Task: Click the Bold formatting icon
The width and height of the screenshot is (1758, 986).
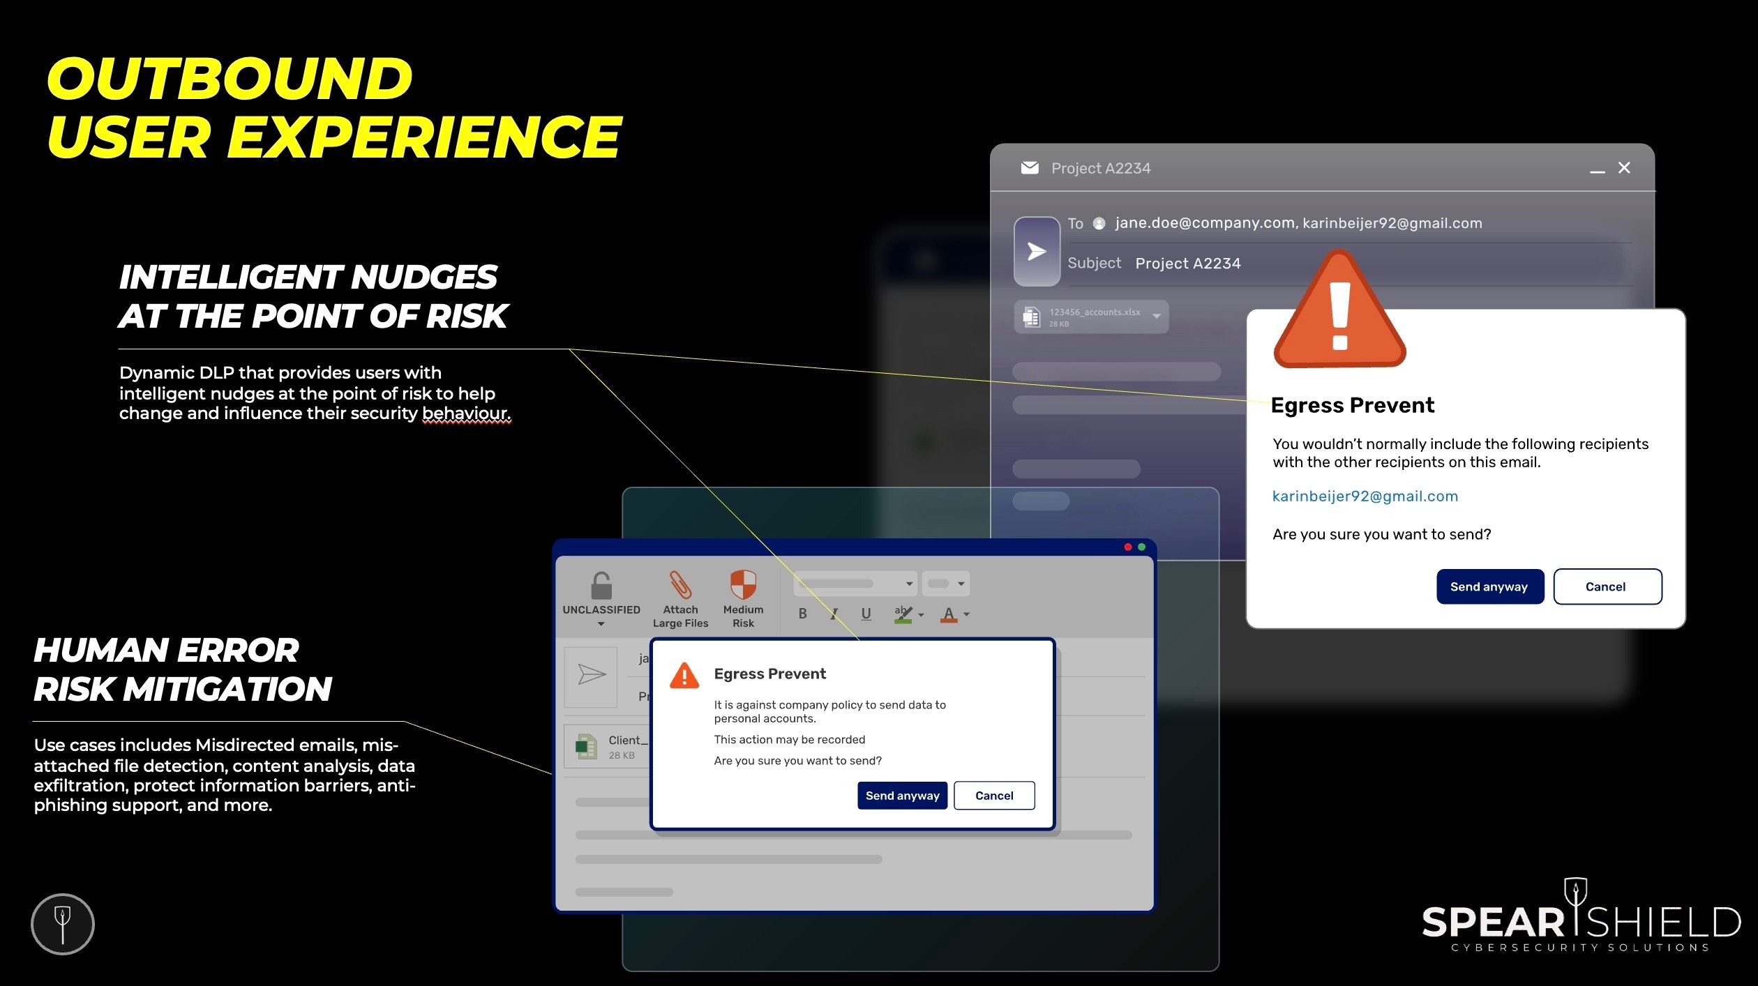Action: point(803,616)
